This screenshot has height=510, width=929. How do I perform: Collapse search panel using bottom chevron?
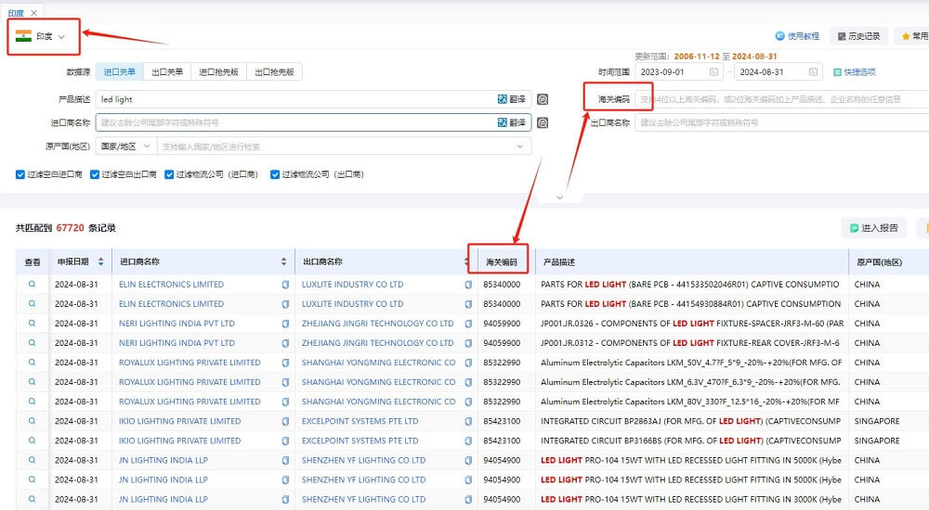(559, 197)
